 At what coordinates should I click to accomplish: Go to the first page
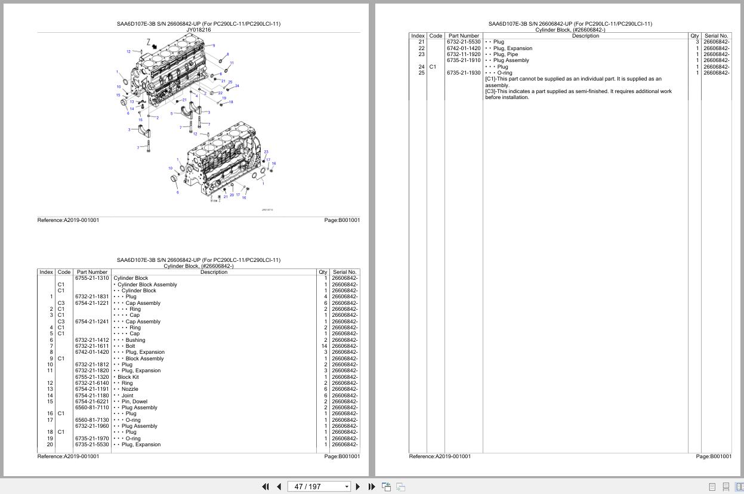(266, 487)
